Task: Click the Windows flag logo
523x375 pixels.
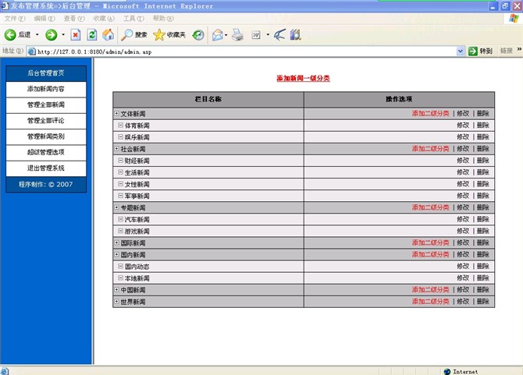Action: click(514, 19)
